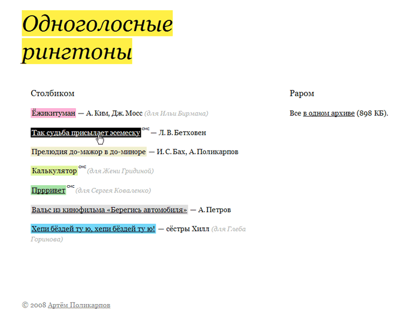Open the Пррривет ringtone link
This screenshot has height=325, width=419.
point(47,191)
